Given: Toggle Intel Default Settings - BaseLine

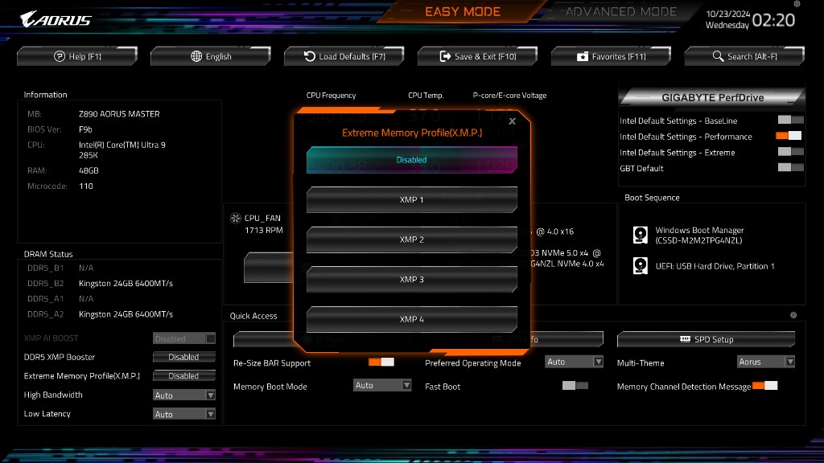Looking at the screenshot, I should pos(790,121).
